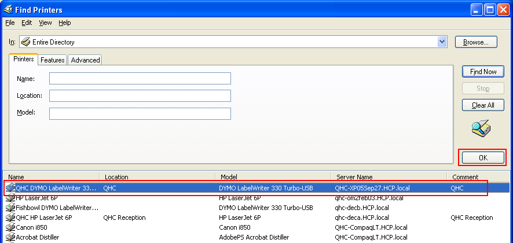
Task: Click the Canon i850 printer icon
Action: [10, 227]
